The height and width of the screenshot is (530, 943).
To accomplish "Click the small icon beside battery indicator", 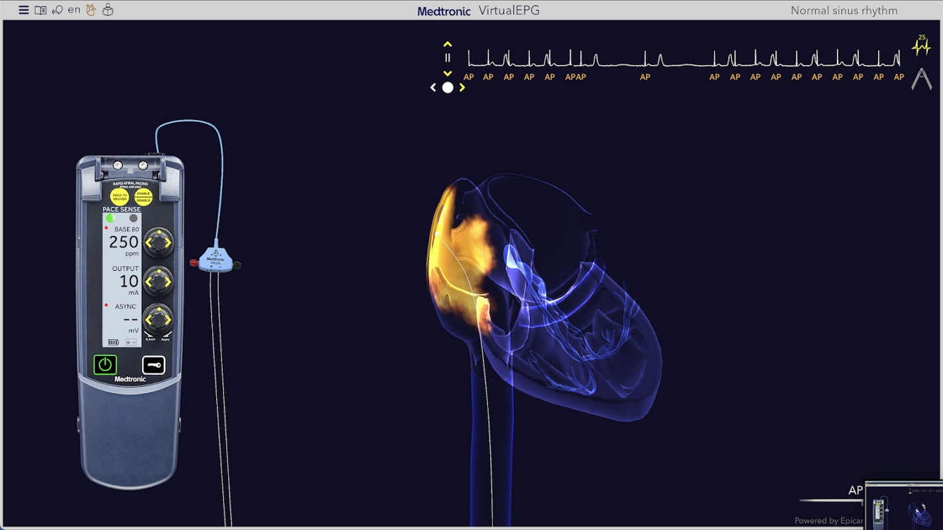I will tap(131, 343).
